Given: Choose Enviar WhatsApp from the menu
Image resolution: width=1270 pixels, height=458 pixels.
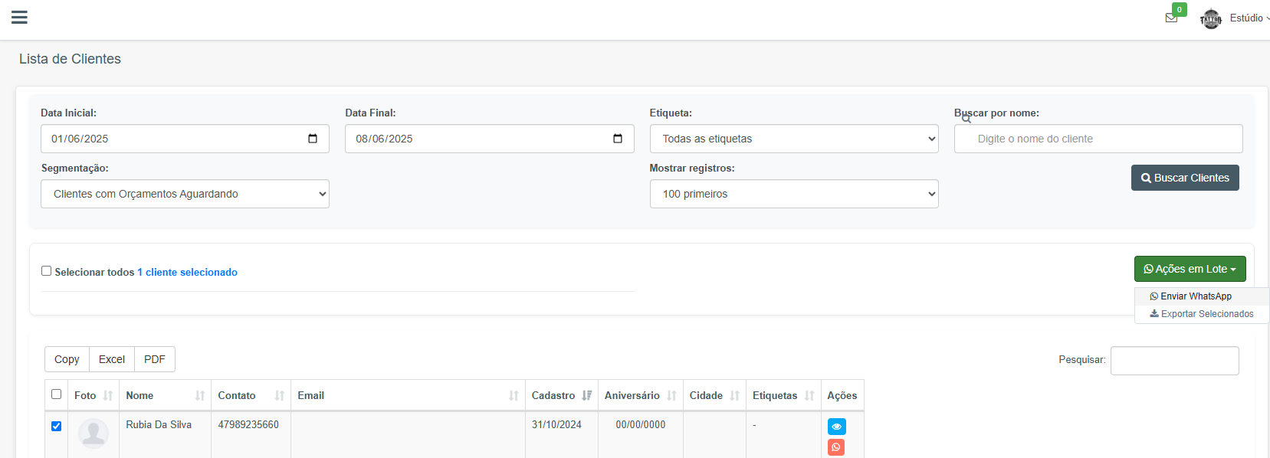Looking at the screenshot, I should [x=1195, y=296].
